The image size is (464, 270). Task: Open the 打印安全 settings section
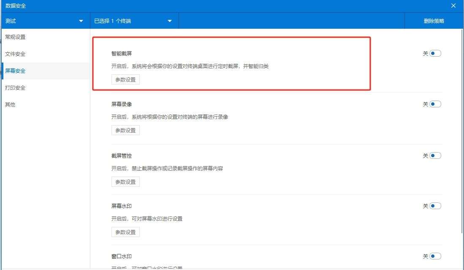click(x=15, y=87)
